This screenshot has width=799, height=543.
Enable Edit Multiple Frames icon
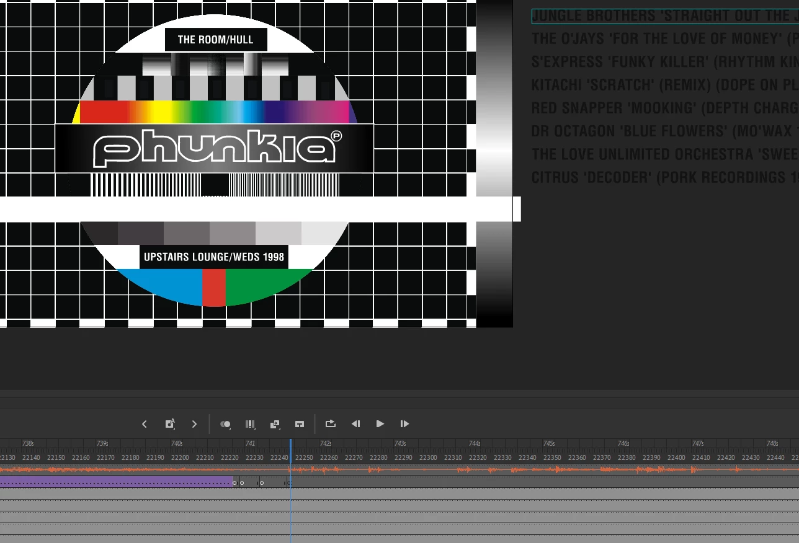(250, 424)
